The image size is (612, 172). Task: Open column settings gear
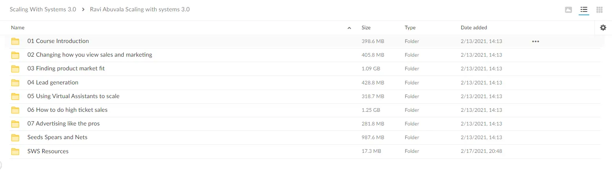[603, 27]
